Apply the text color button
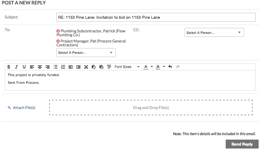The height and width of the screenshot is (150, 261). [146, 67]
